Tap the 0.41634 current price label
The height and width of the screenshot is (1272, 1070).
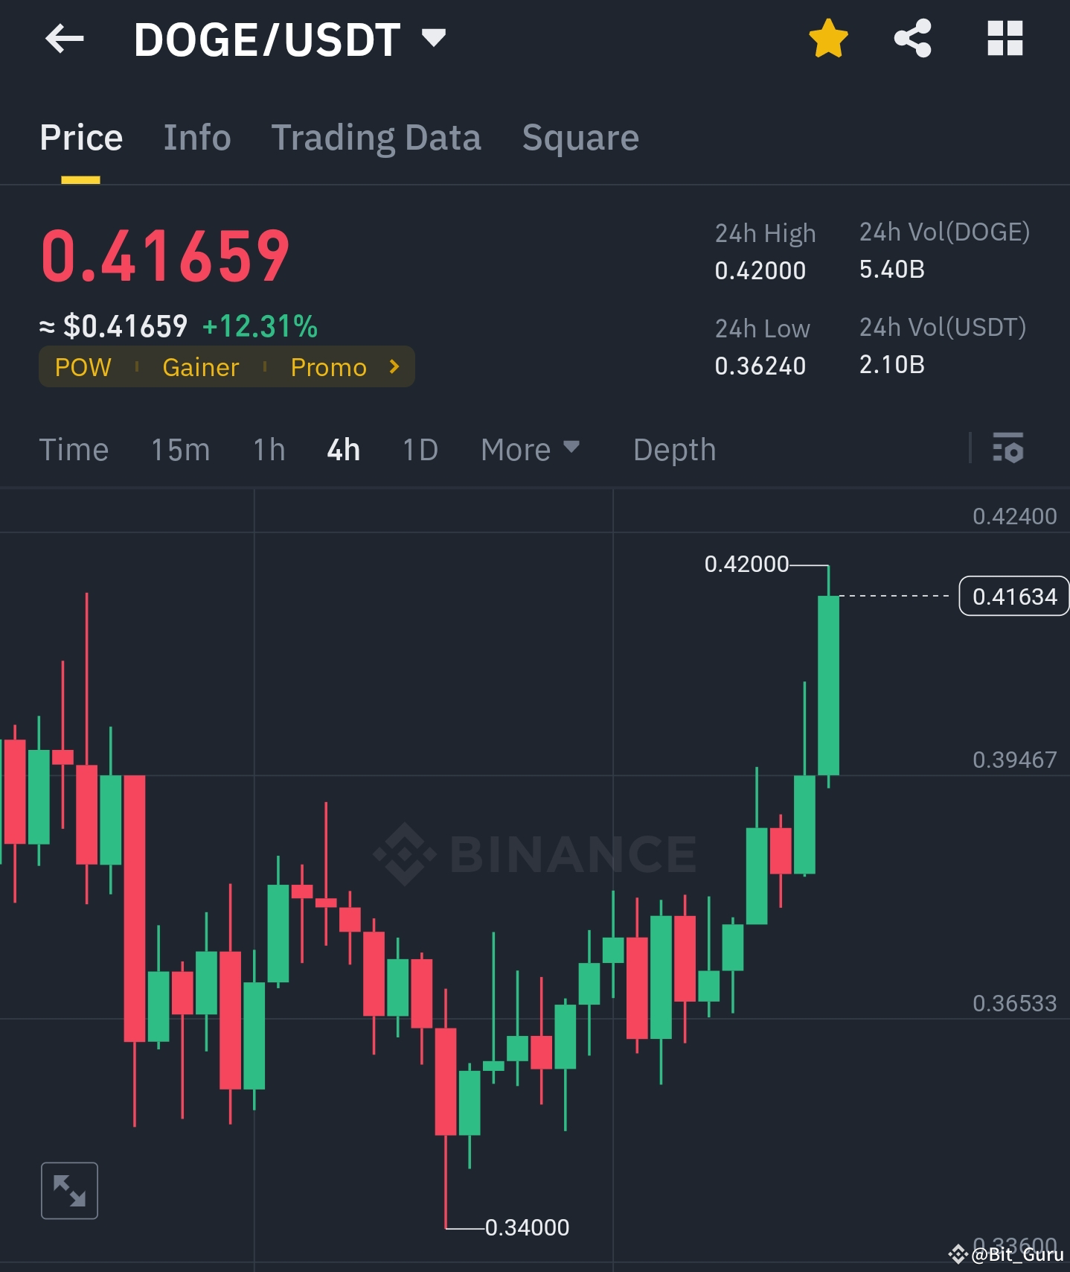[1013, 596]
